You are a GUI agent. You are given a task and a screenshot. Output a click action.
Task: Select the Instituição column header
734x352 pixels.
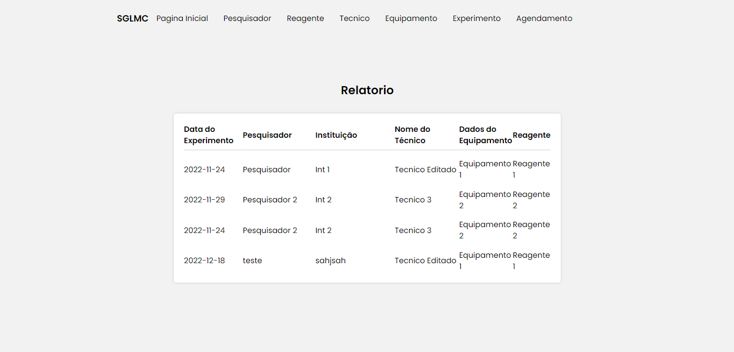tap(336, 135)
